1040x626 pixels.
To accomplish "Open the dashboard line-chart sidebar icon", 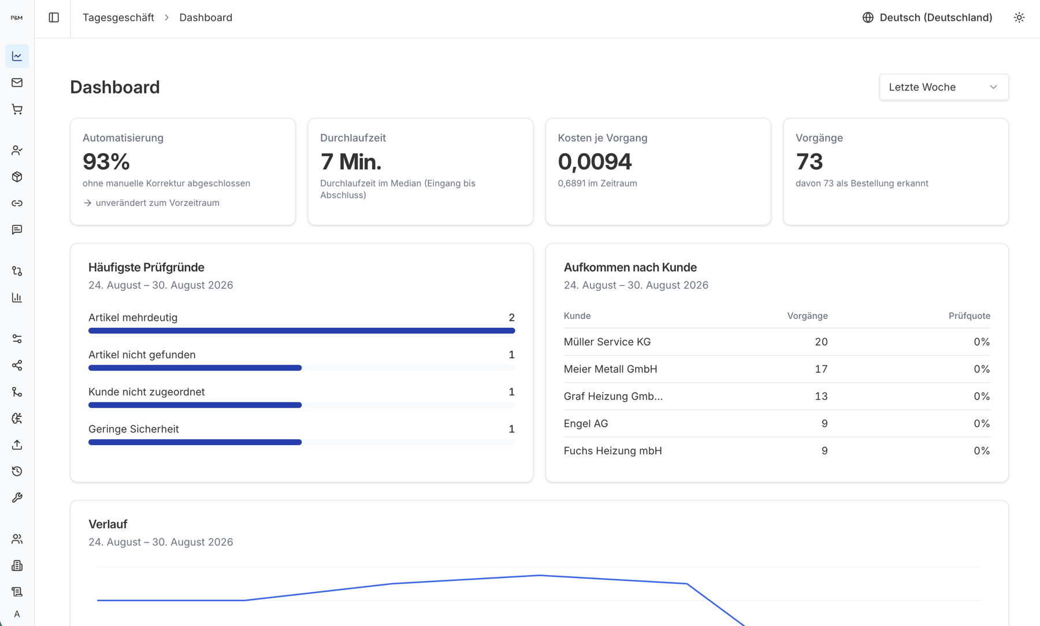I will pyautogui.click(x=17, y=56).
